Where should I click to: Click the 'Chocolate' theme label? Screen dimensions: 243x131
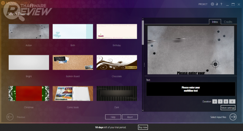coord(117,76)
